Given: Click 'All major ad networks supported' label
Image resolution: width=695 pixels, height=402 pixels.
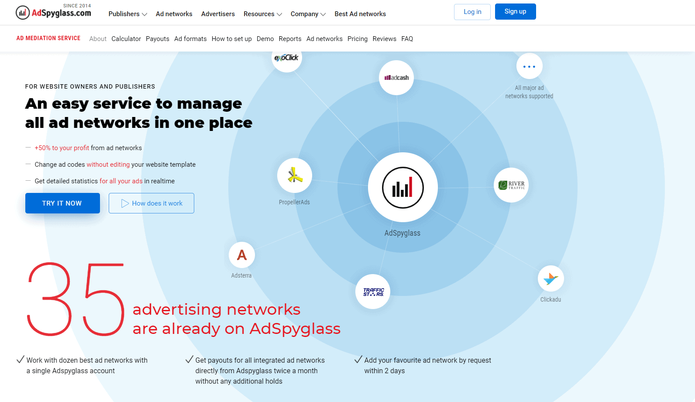Looking at the screenshot, I should pyautogui.click(x=529, y=92).
